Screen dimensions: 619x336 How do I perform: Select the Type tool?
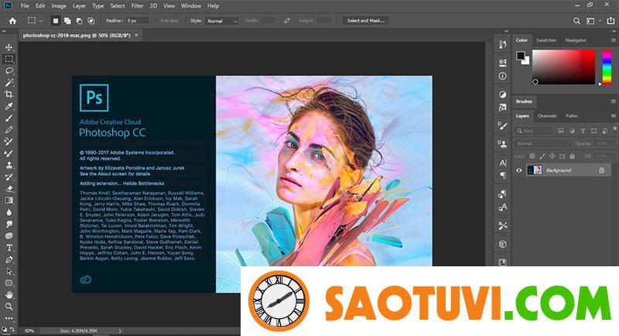(x=9, y=248)
